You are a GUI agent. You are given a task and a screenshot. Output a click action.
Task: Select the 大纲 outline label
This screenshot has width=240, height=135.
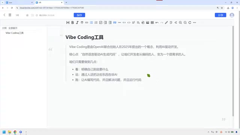[x=4, y=28]
